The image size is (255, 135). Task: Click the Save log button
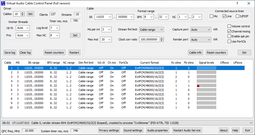10,53
